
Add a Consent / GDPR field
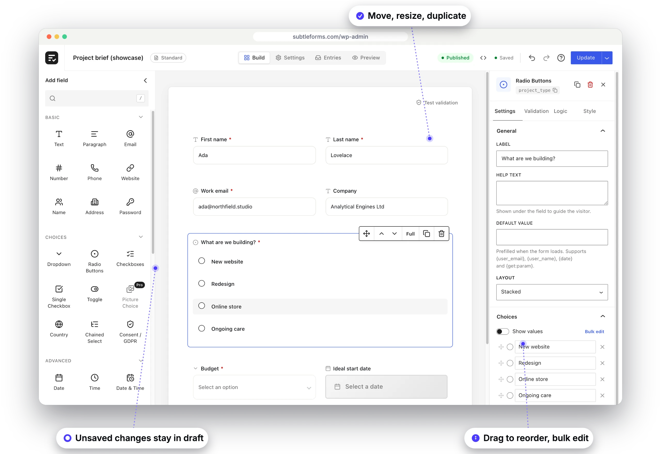130,332
